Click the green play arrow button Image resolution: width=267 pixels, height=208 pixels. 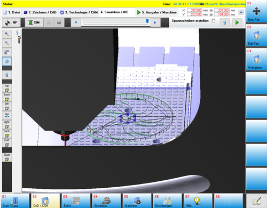click(x=237, y=22)
